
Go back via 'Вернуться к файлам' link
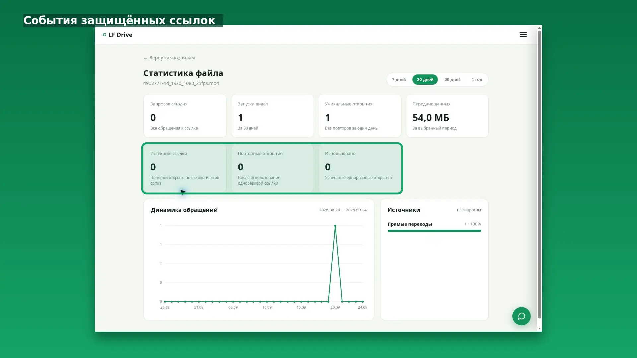pyautogui.click(x=169, y=58)
